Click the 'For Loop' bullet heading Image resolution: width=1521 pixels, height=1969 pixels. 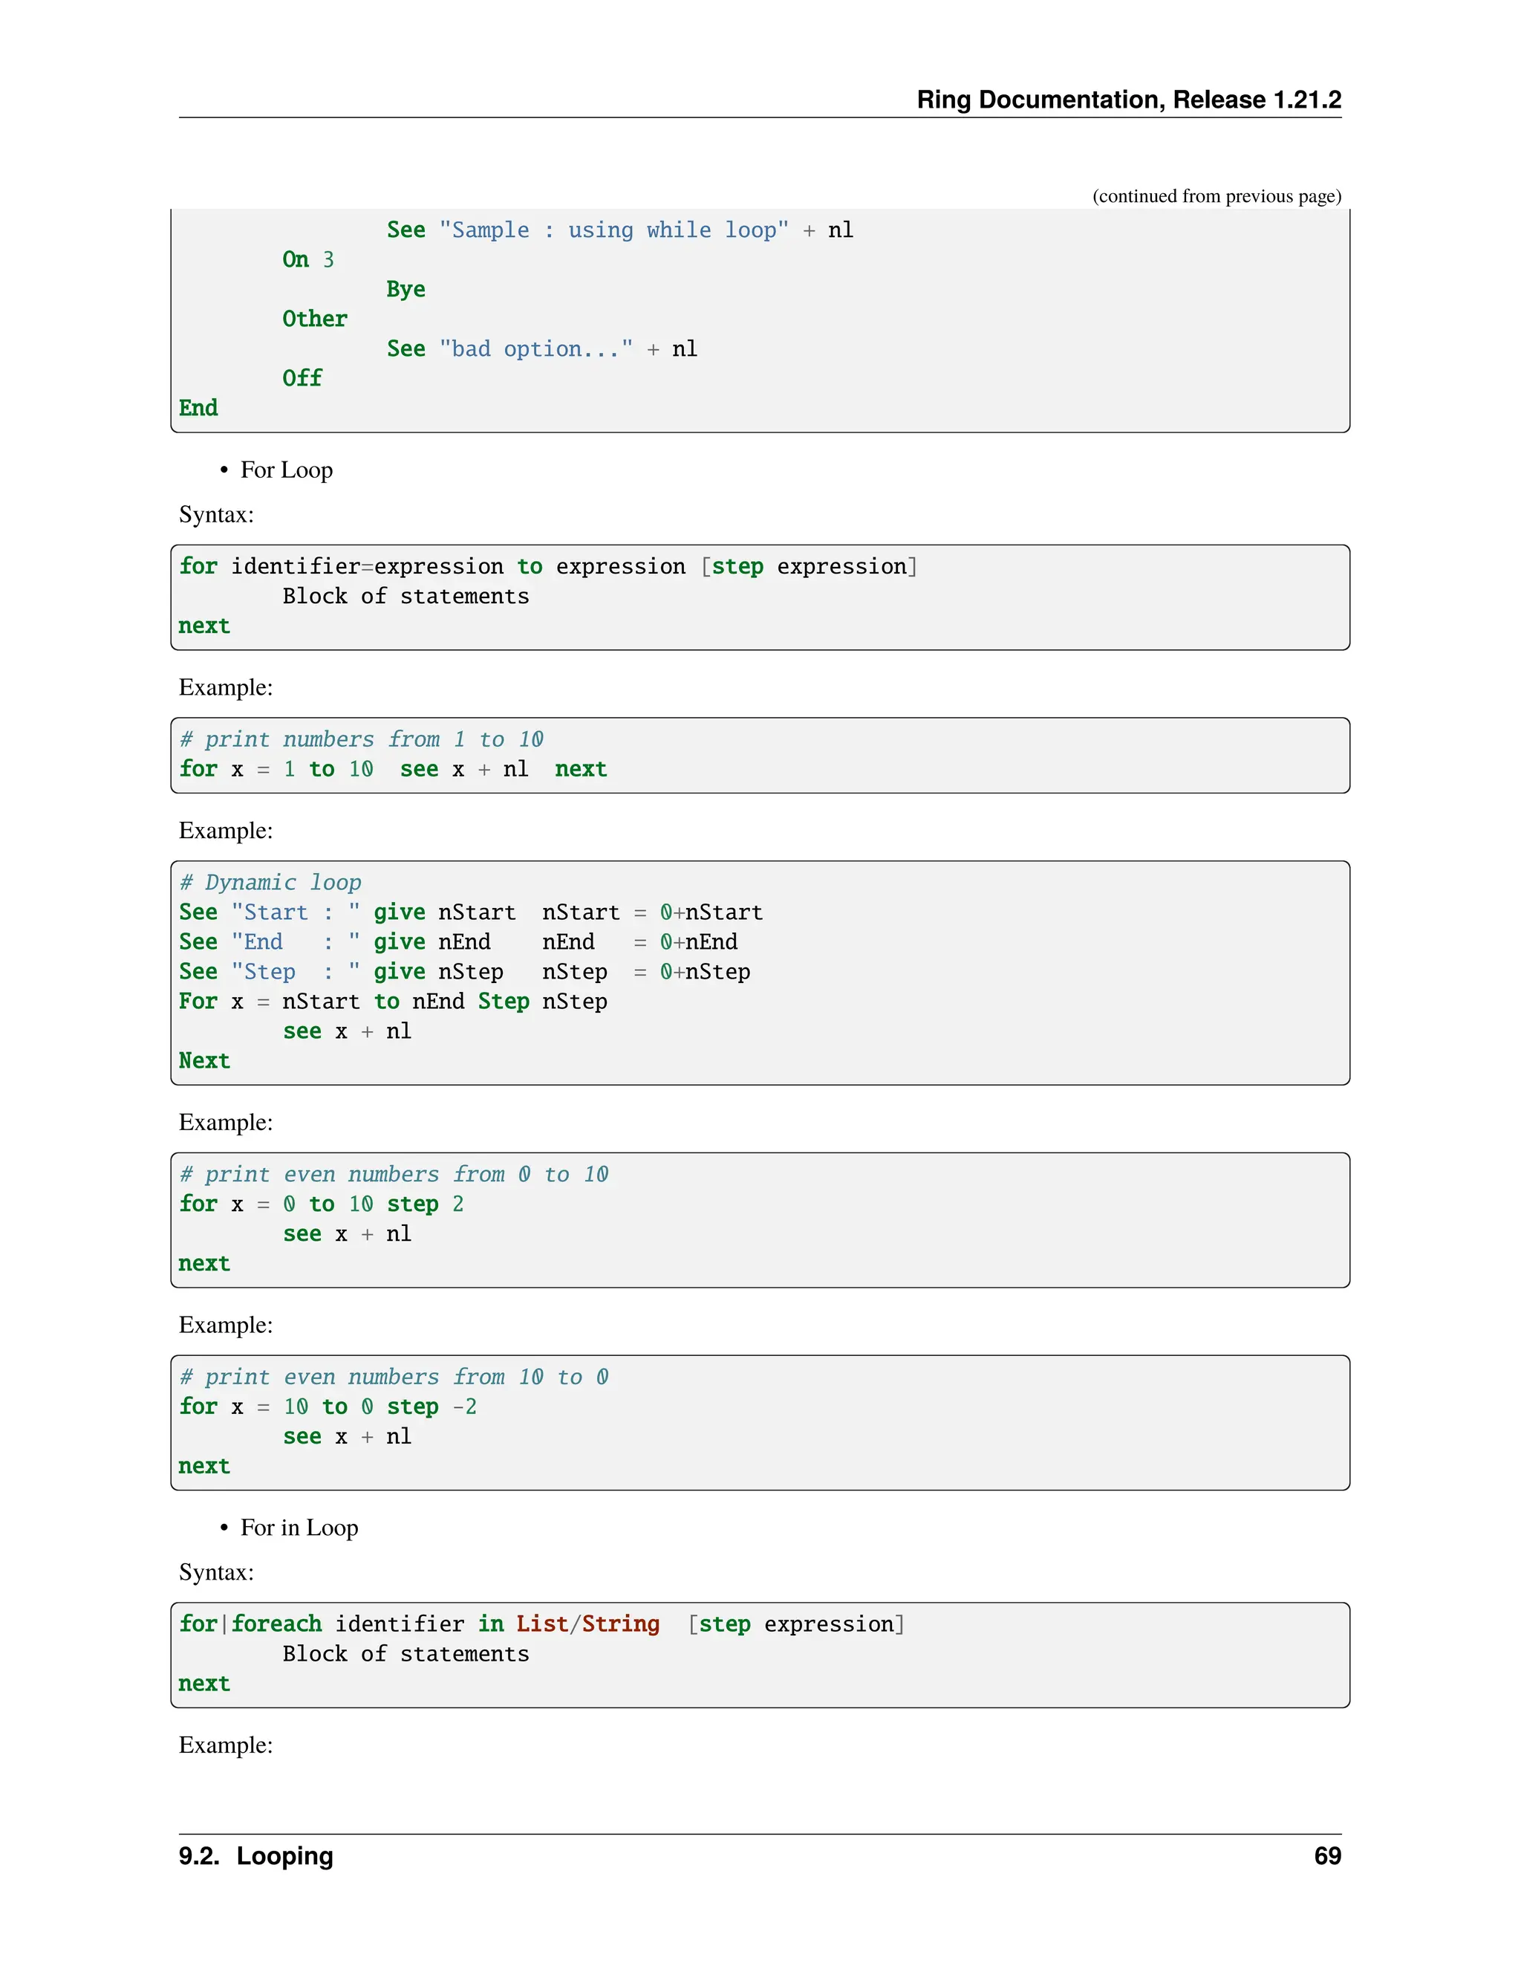286,470
